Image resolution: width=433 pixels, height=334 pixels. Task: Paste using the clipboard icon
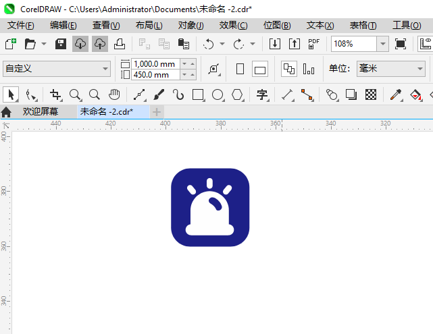[184, 44]
